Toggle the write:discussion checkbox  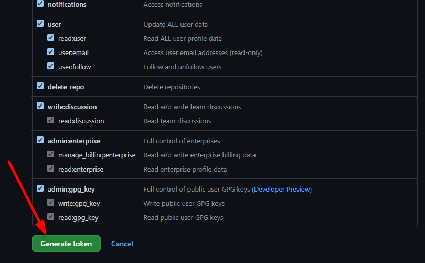point(40,106)
